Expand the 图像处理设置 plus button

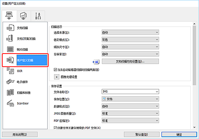point(56,77)
